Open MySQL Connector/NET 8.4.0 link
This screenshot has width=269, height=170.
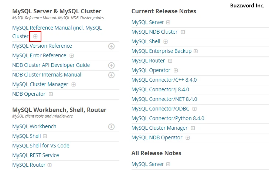pos(164,99)
